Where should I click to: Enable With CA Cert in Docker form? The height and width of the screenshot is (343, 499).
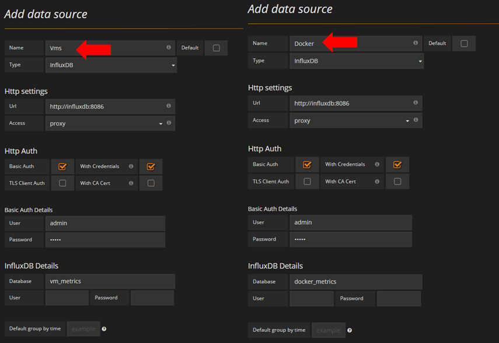pos(397,181)
